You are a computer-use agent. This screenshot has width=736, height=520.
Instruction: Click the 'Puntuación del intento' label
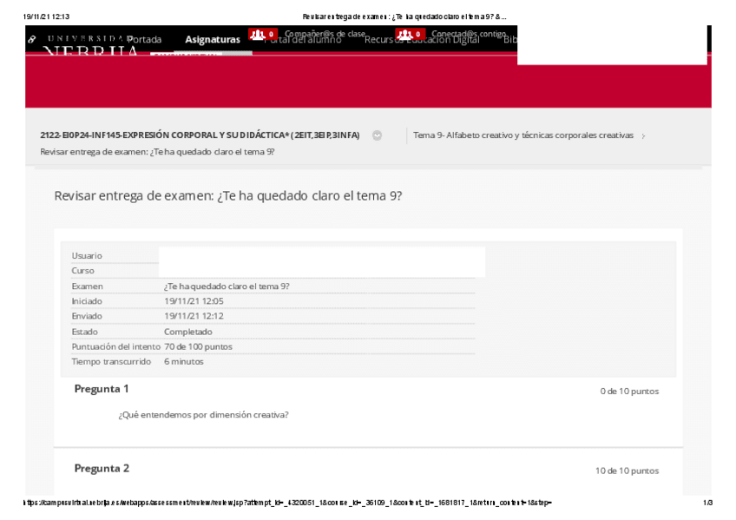coord(116,347)
